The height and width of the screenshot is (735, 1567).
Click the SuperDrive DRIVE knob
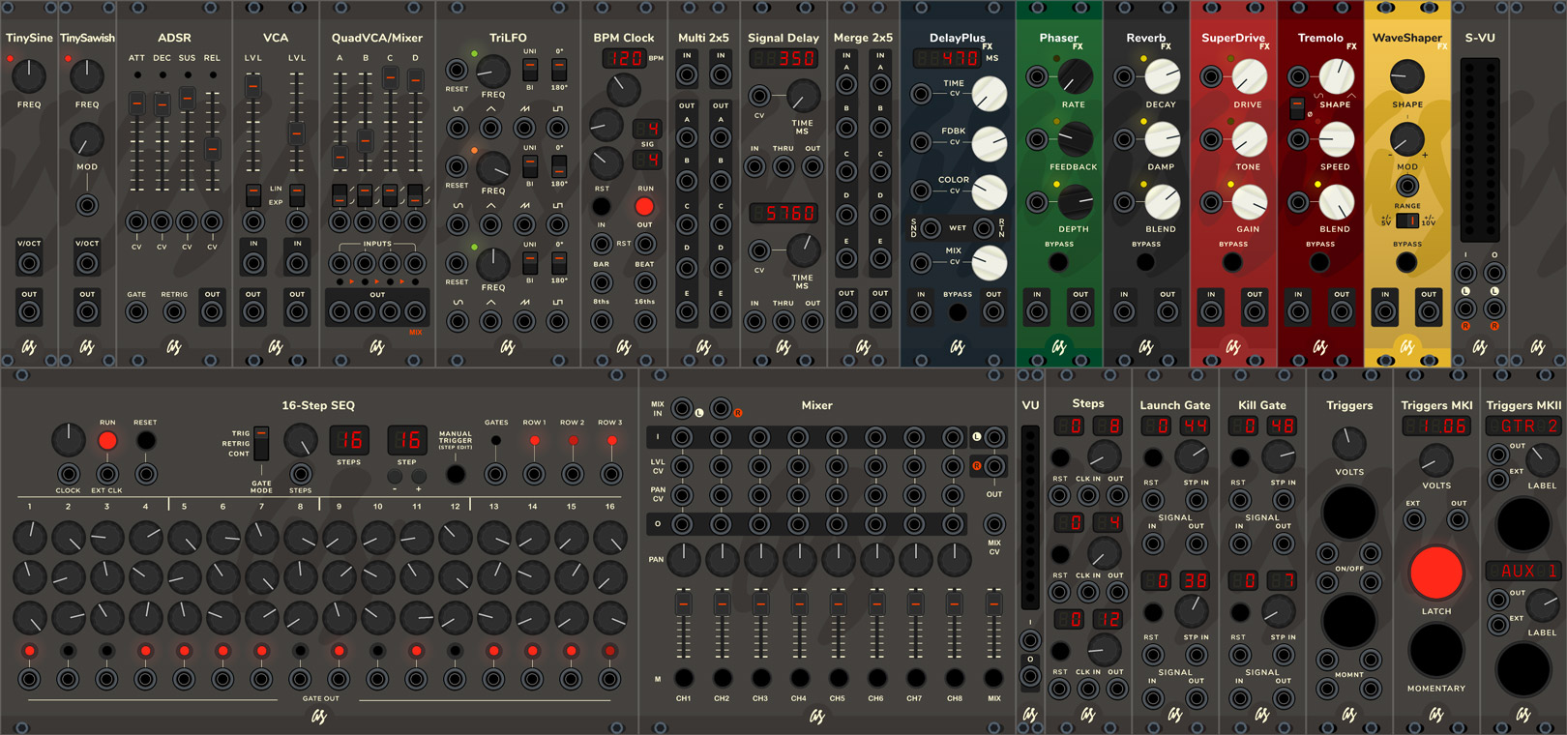pyautogui.click(x=1249, y=76)
